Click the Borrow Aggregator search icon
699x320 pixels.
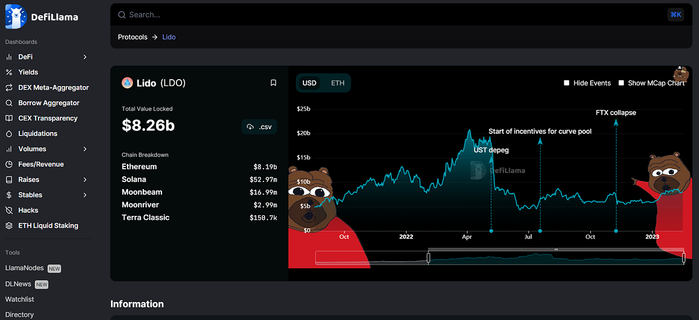[x=9, y=103]
